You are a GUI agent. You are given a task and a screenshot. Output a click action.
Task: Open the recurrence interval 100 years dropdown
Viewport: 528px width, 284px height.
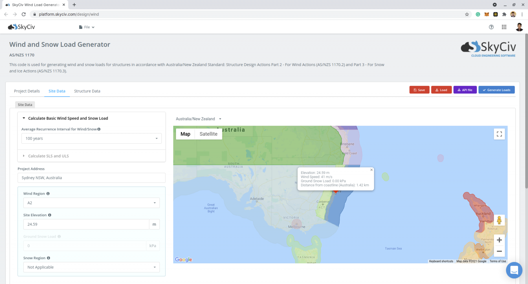pos(91,139)
